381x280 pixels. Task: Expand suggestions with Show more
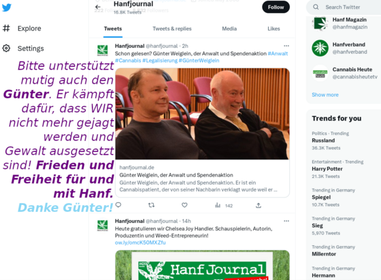325,95
